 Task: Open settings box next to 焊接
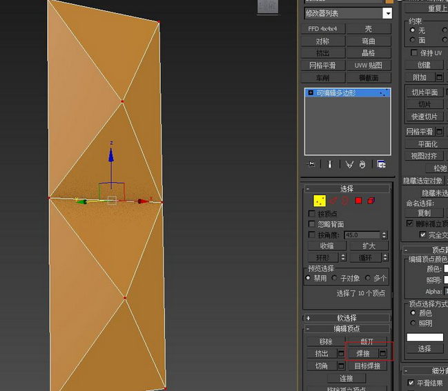pos(382,354)
